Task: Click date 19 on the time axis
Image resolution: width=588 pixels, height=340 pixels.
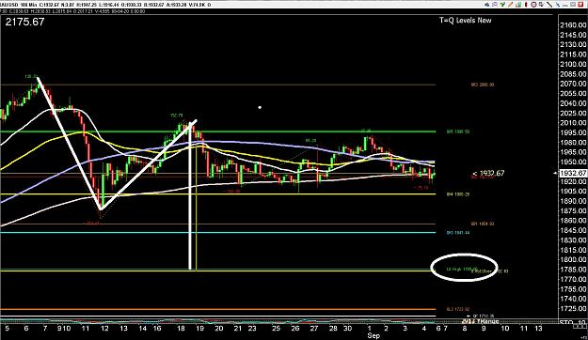Action: (x=199, y=328)
